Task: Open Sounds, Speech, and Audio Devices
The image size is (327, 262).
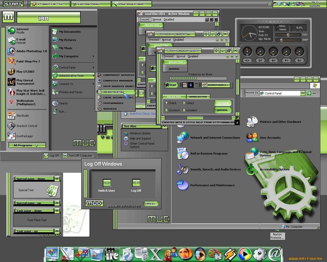Action: coord(215,169)
